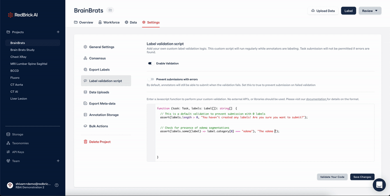Switch to the Workforce tab

[x=109, y=22]
